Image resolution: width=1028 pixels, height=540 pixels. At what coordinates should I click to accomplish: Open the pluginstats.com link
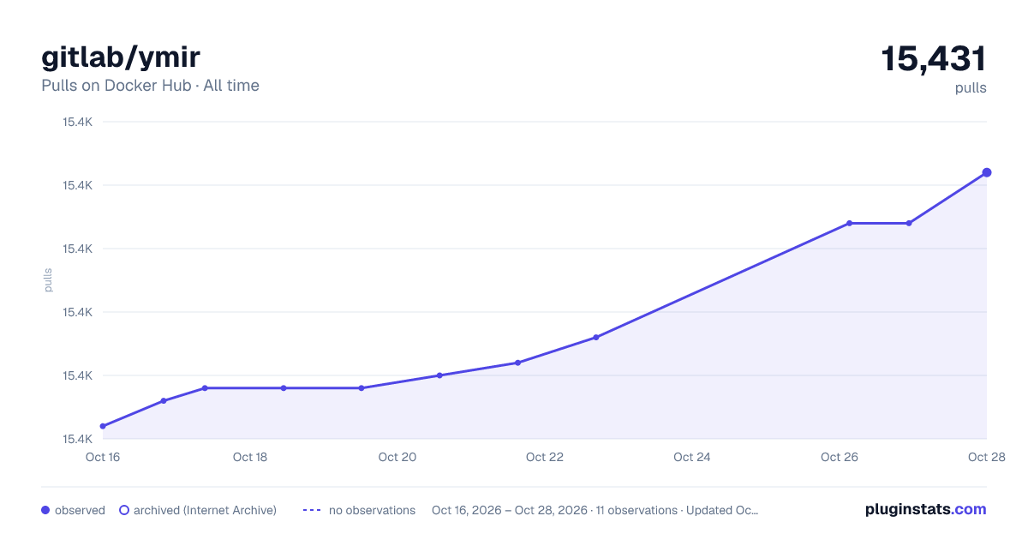click(x=925, y=509)
